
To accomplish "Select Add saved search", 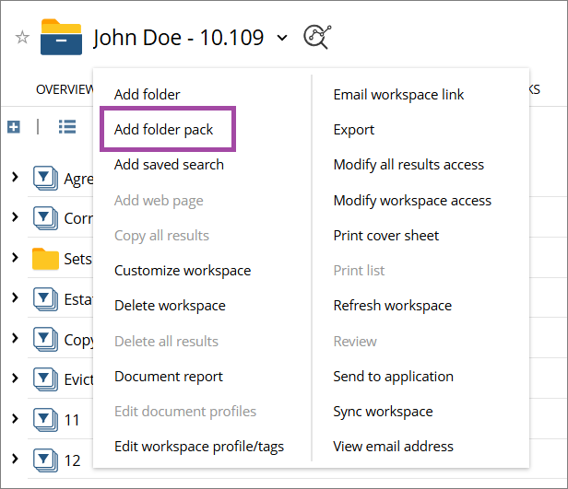I will [x=169, y=165].
